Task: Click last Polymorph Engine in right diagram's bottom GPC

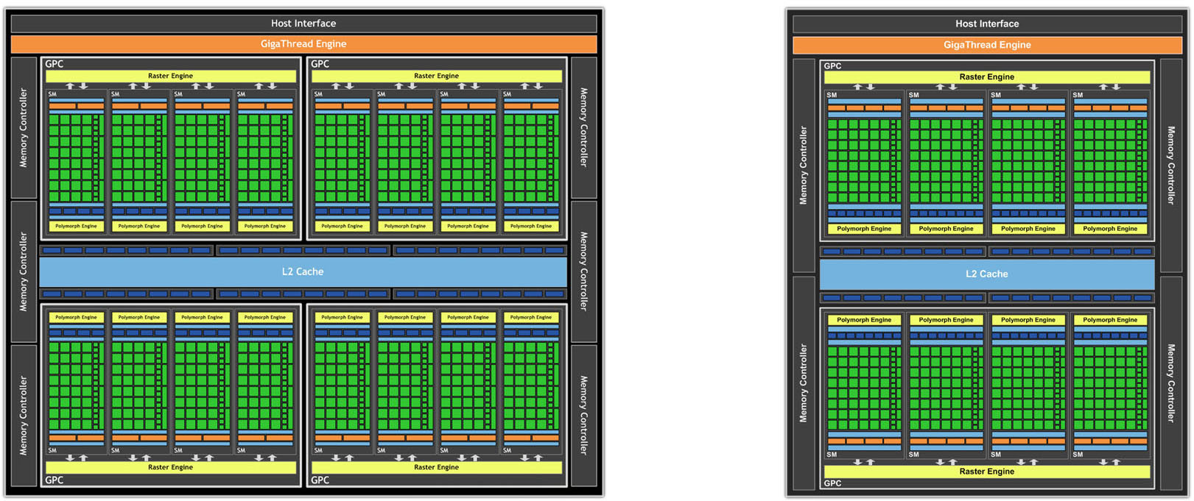Action: tap(1110, 320)
